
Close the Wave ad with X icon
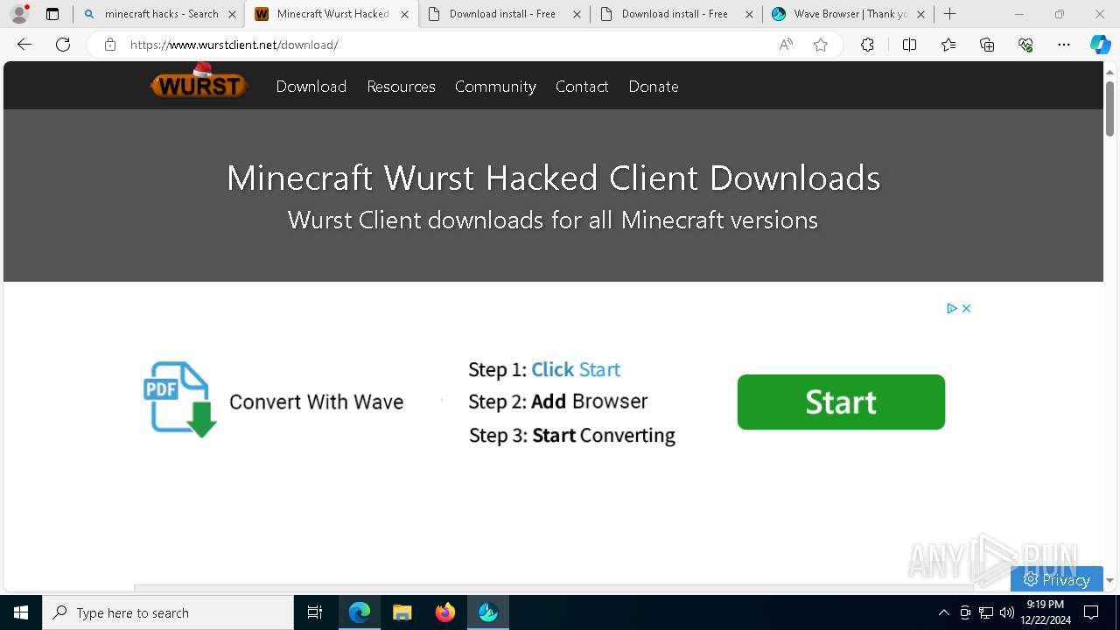pos(966,308)
